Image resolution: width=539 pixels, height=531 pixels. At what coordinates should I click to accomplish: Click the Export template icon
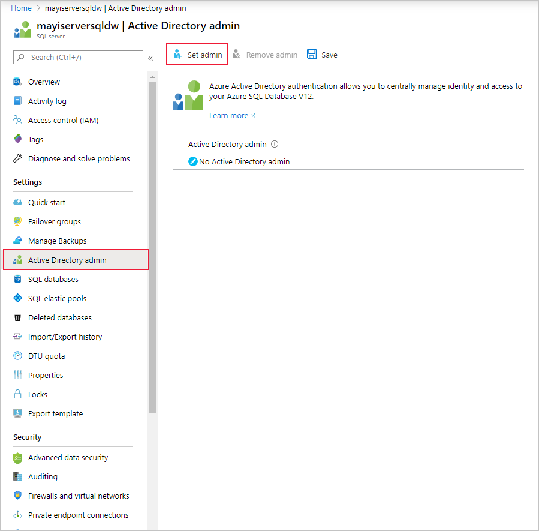17,413
